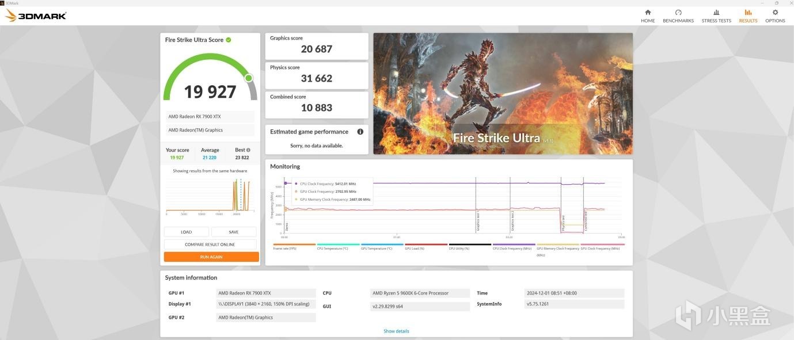
Task: Toggle Frame rate (FPS) legend
Action: 294,247
